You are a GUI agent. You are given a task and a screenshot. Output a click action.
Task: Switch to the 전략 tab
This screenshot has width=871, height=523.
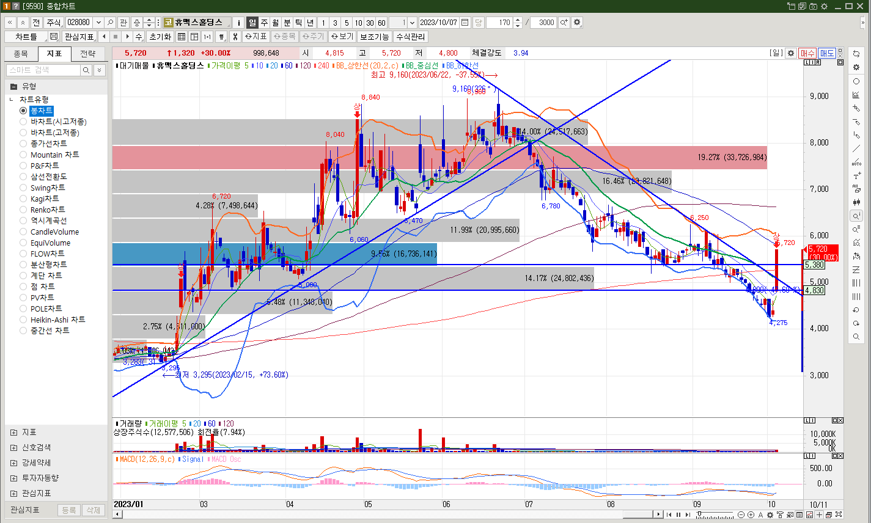tap(88, 54)
